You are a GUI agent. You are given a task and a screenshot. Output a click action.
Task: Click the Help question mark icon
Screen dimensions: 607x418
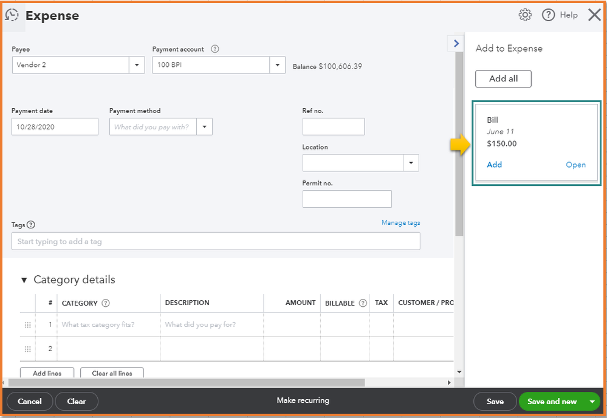click(548, 15)
